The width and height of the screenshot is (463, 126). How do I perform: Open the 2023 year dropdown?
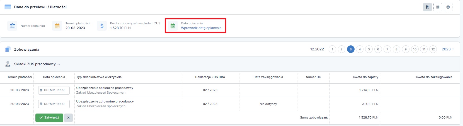pyautogui.click(x=448, y=49)
